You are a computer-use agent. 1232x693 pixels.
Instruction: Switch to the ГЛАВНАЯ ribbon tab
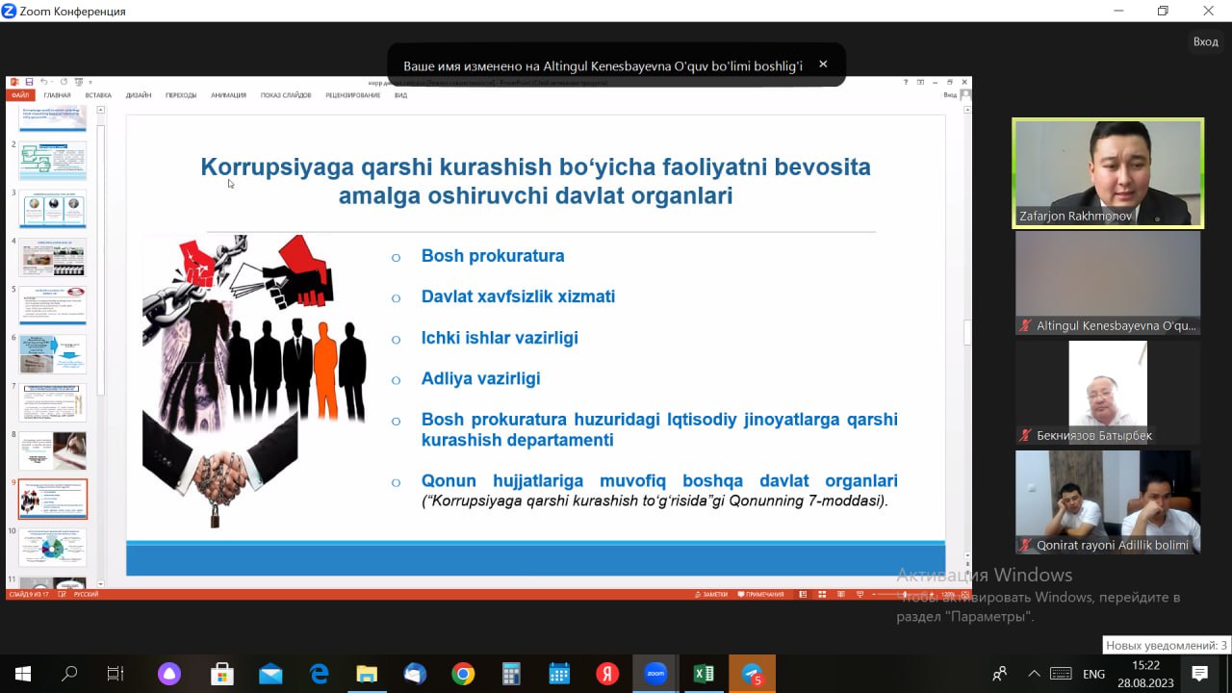[x=57, y=95]
